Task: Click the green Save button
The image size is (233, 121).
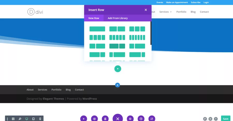Action: [225, 119]
